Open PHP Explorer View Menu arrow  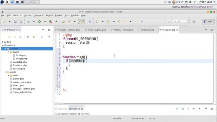point(49,37)
